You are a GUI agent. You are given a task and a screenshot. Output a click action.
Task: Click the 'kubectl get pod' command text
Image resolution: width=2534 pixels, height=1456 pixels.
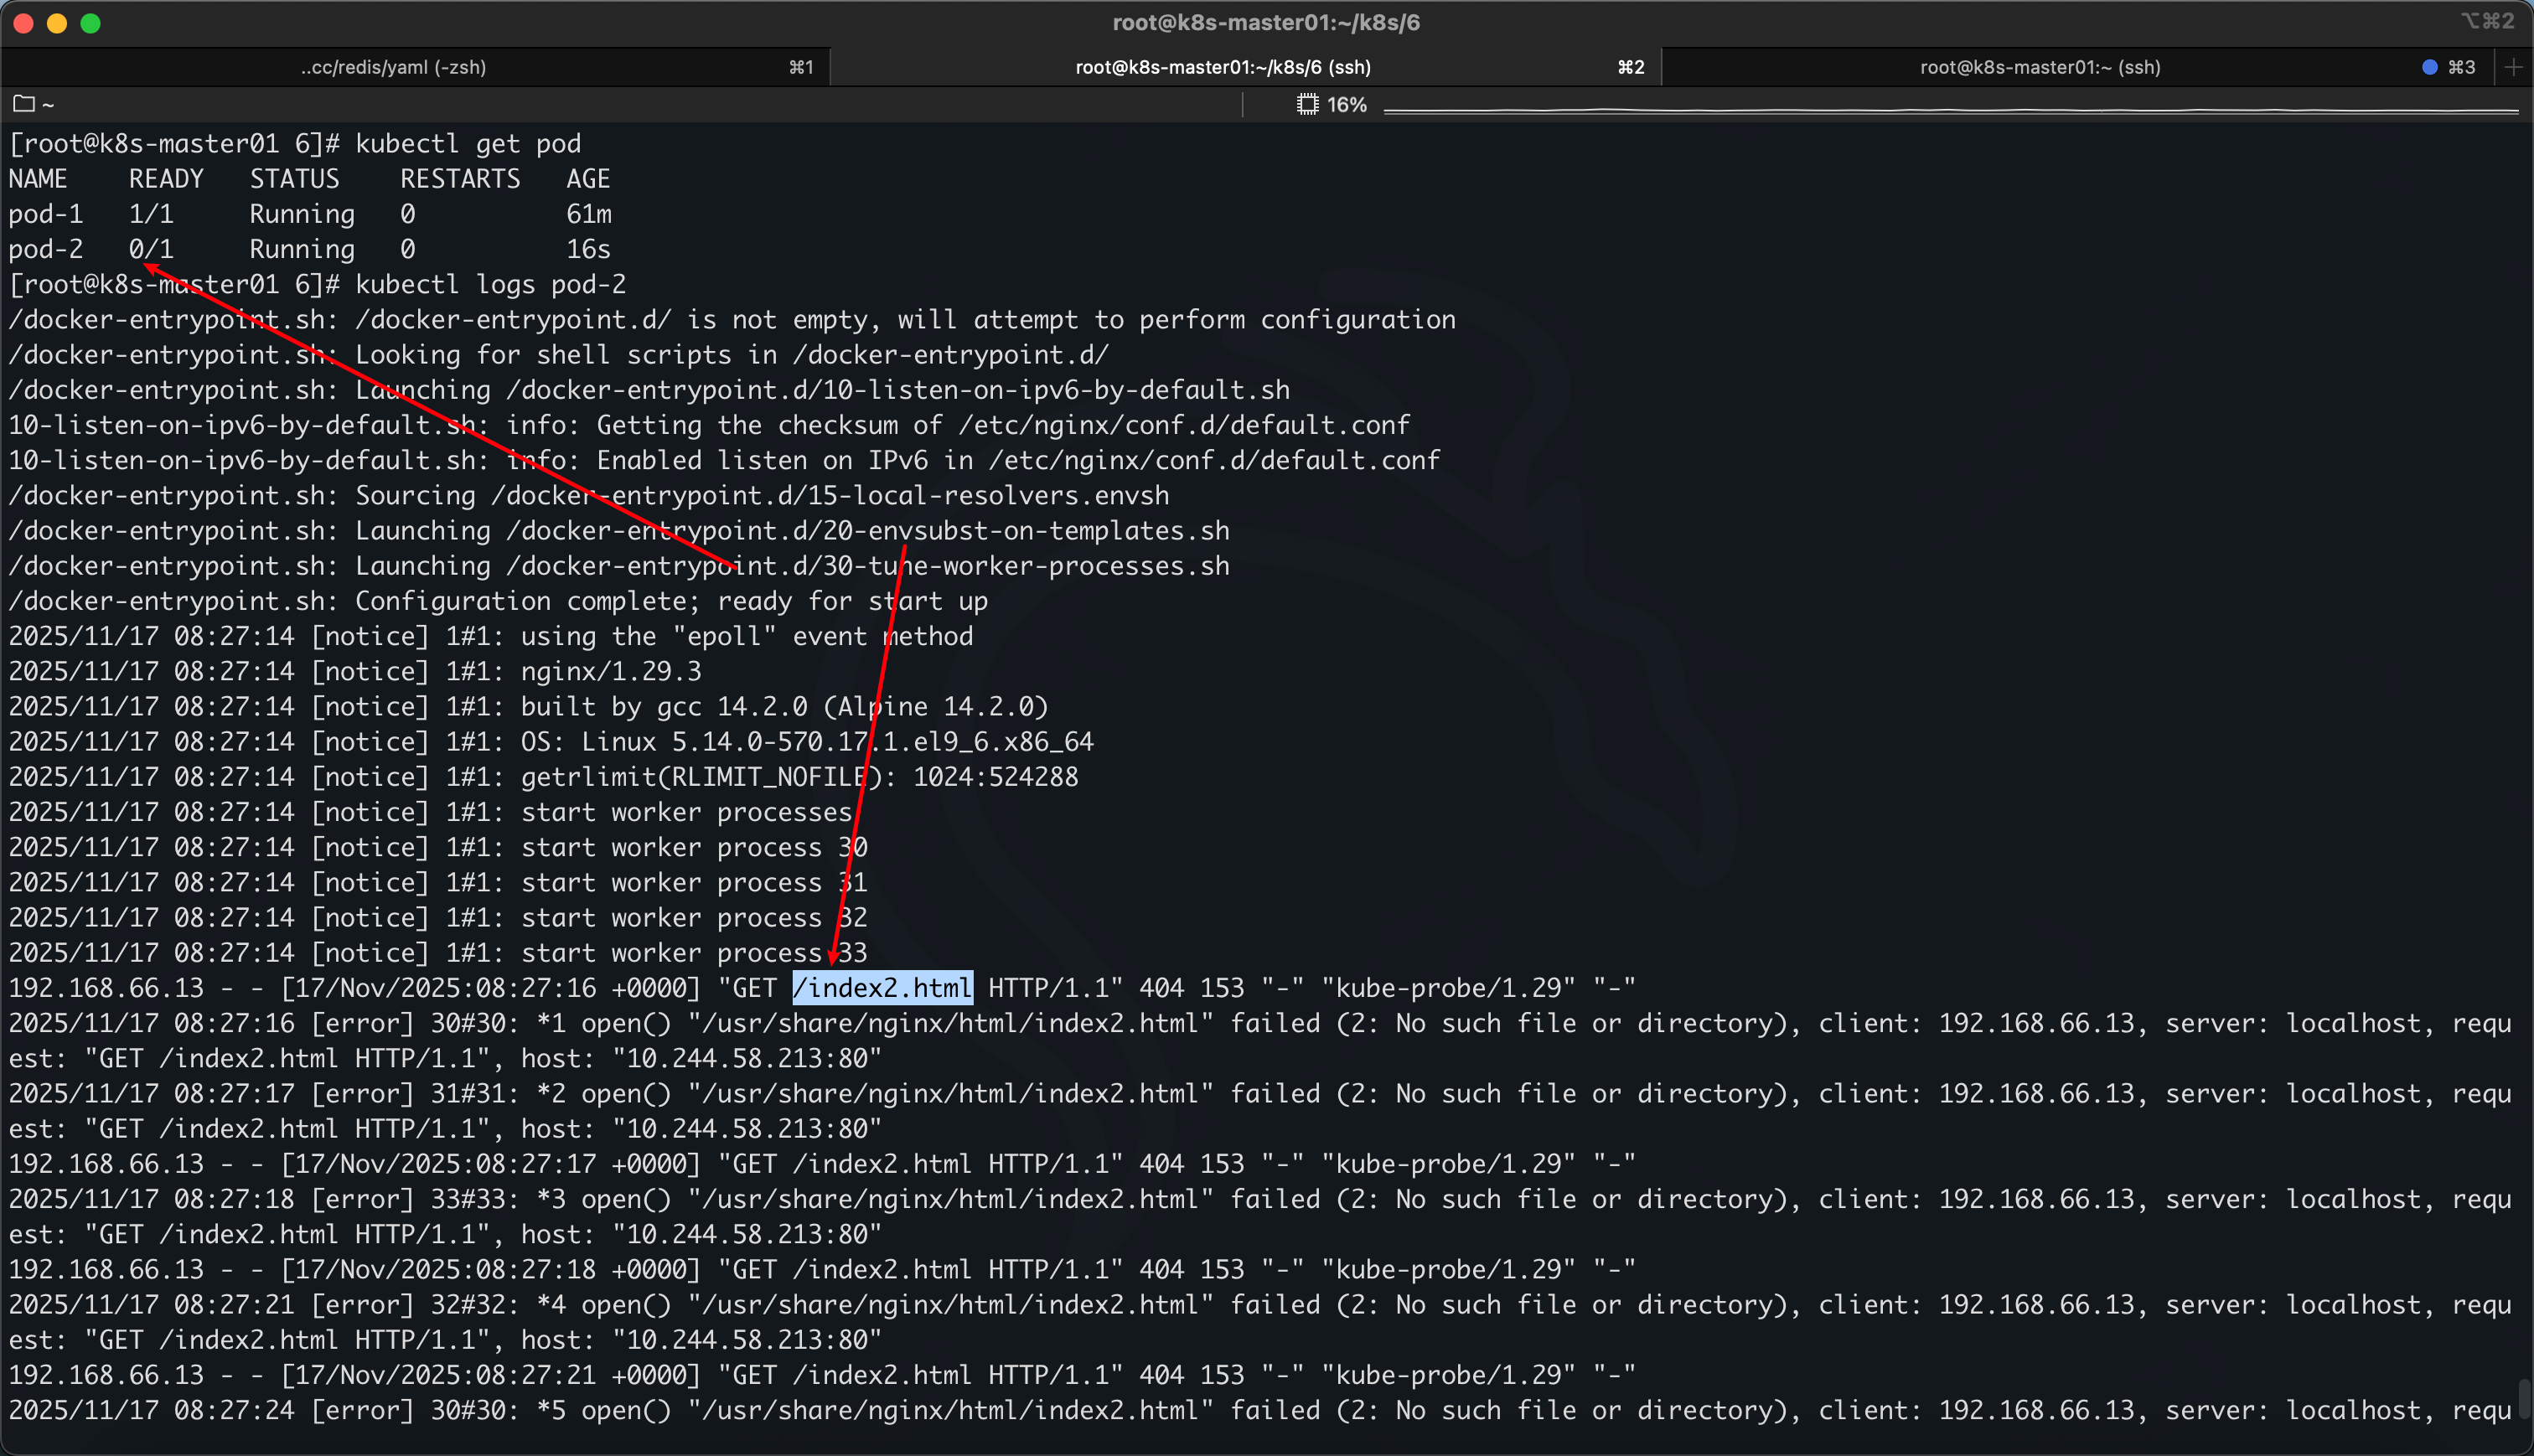(467, 144)
